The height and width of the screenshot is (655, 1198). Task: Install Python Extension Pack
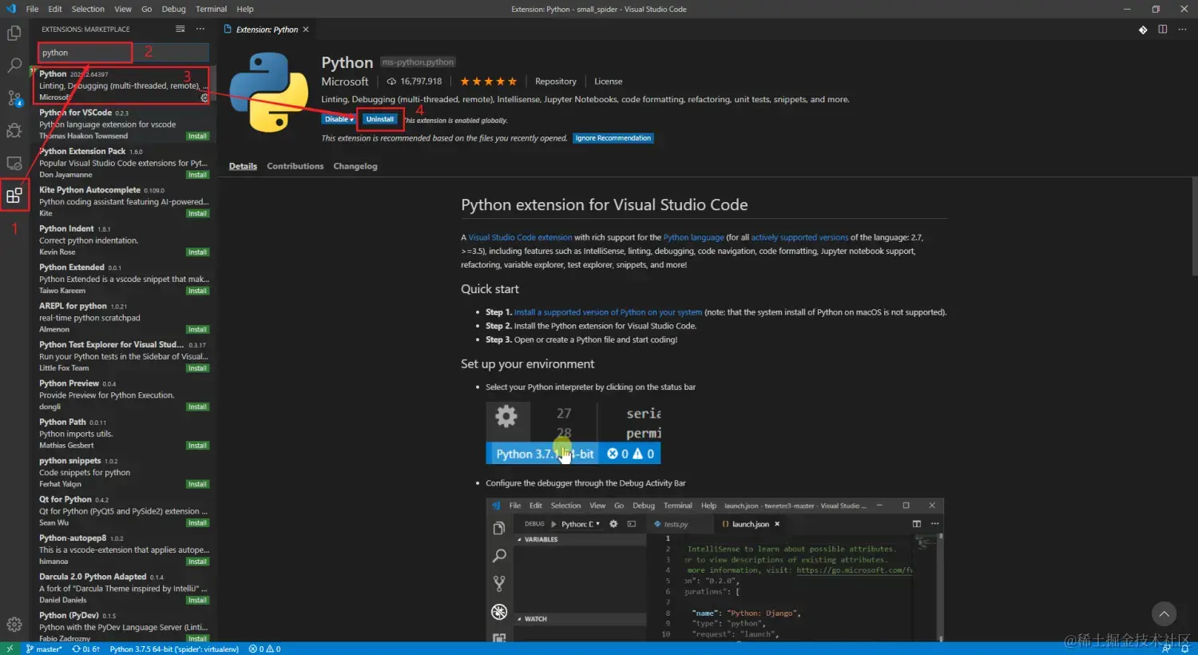197,175
